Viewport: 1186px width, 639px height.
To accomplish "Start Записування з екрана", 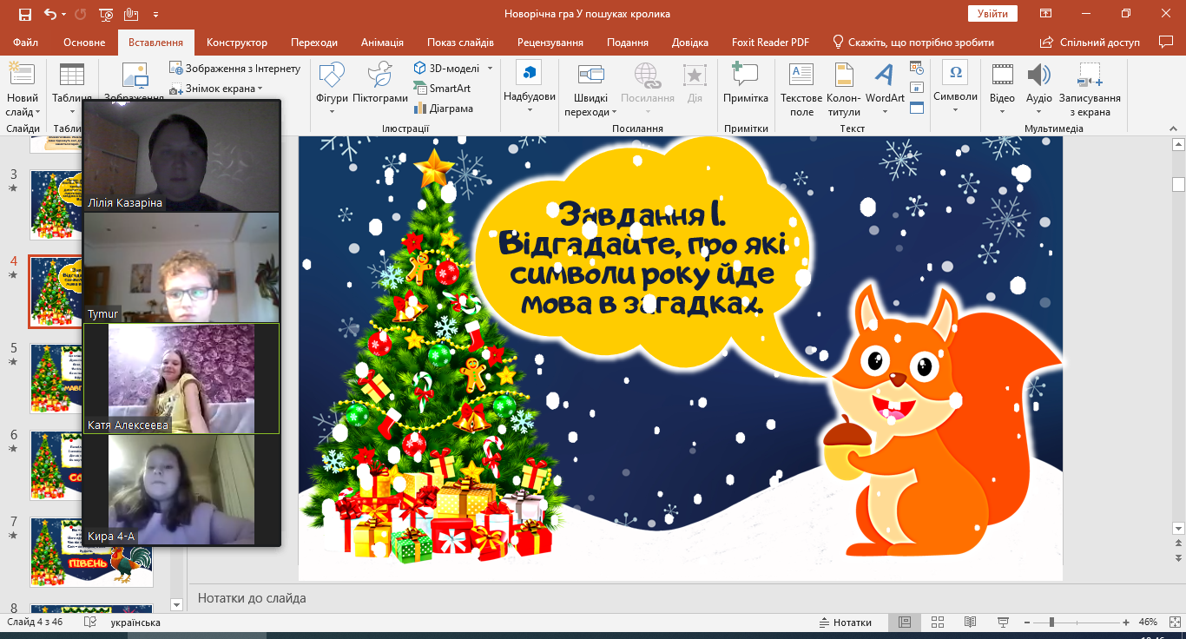I will coord(1090,90).
